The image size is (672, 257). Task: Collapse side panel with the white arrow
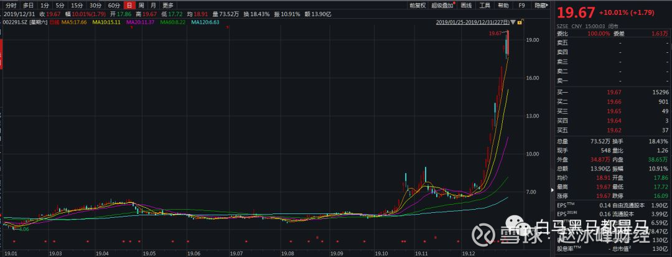click(552, 190)
